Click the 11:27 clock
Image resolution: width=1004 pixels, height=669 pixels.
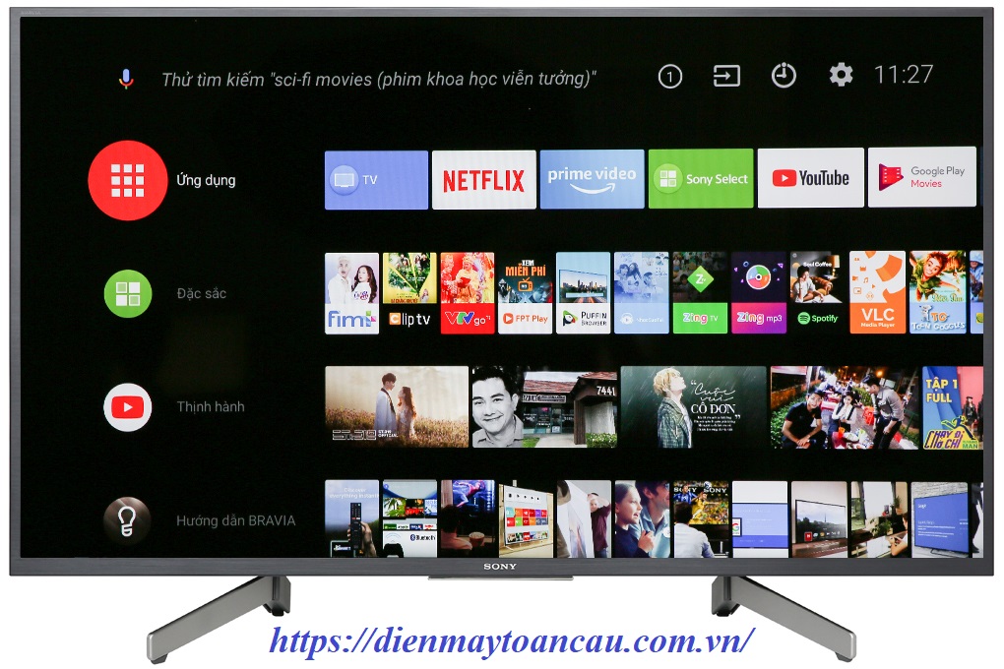click(904, 74)
